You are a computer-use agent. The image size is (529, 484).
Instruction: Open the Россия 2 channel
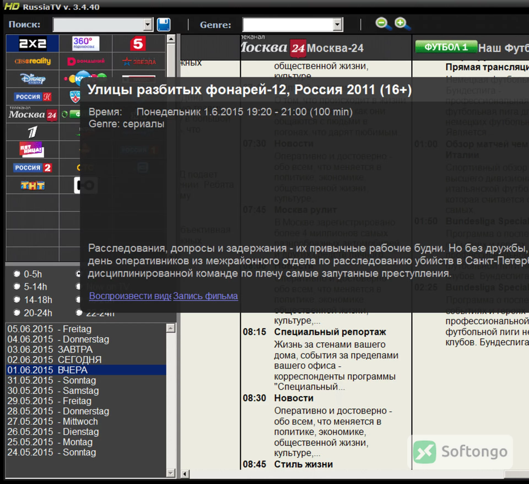(33, 167)
